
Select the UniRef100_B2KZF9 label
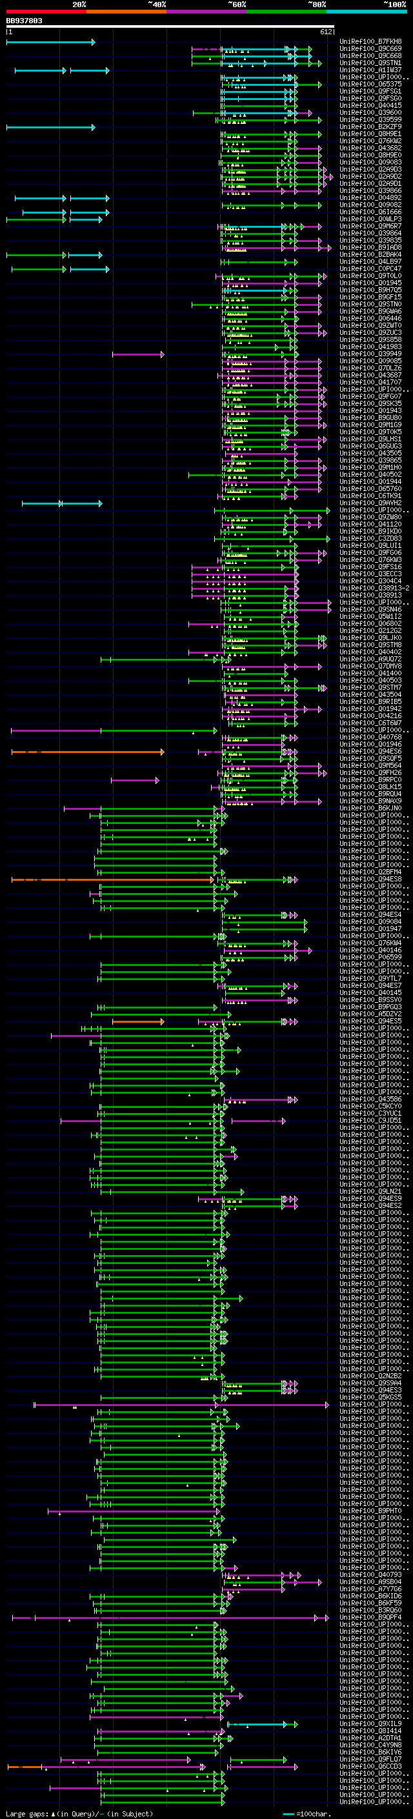point(370,127)
